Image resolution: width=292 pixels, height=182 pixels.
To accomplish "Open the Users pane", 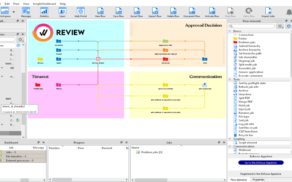I will pyautogui.click(x=62, y=12).
